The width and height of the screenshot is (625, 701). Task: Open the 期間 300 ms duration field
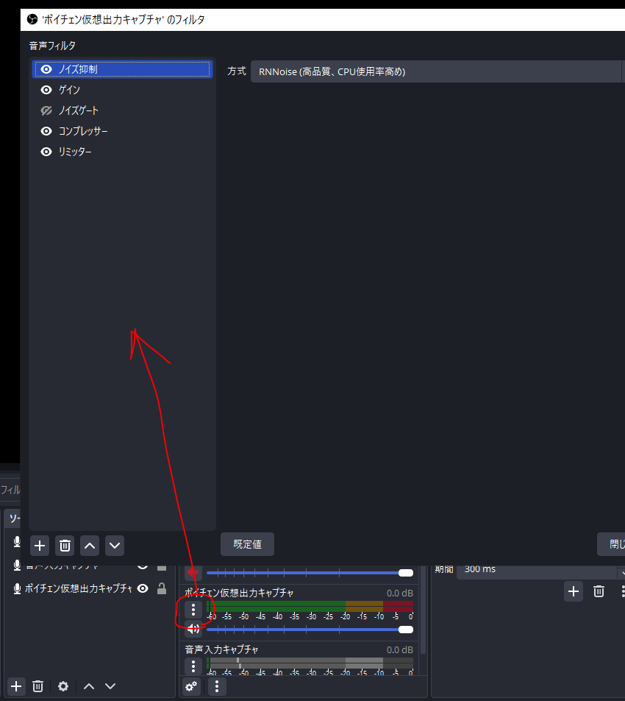[x=537, y=569]
